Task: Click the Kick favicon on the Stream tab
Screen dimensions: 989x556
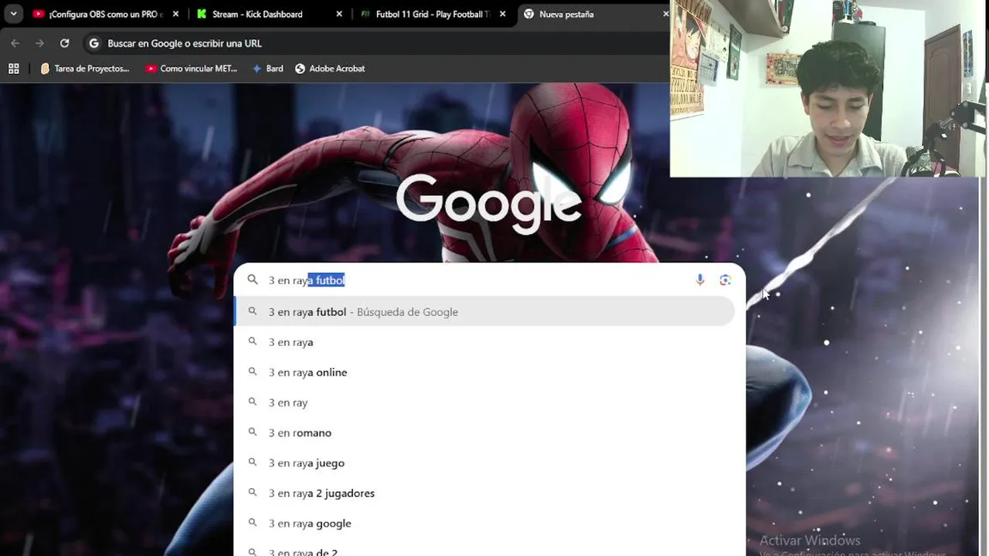Action: [x=202, y=14]
